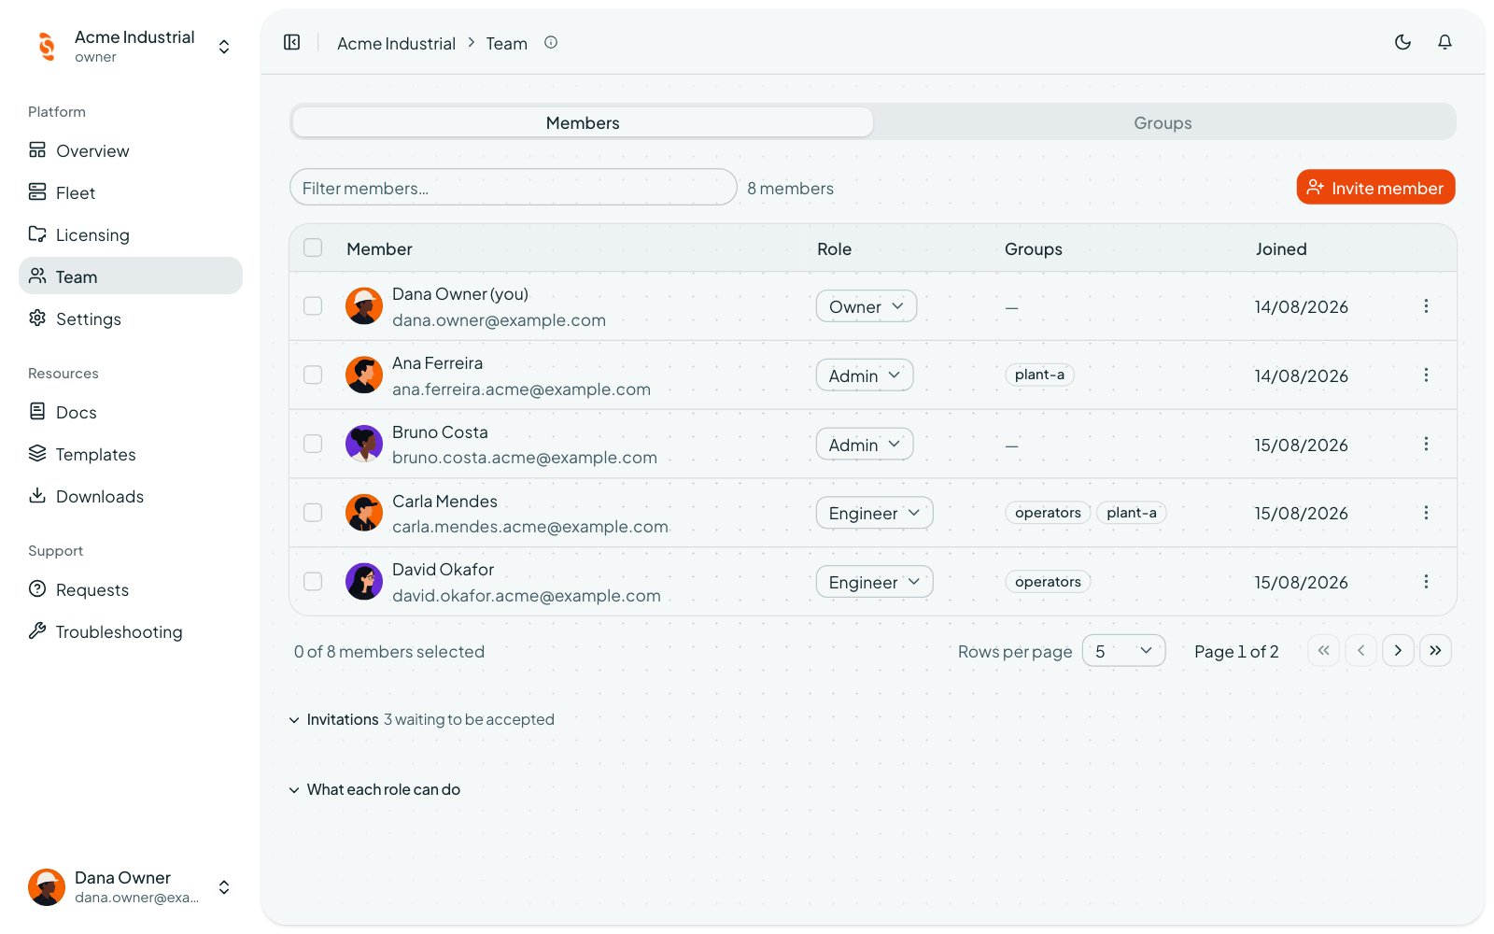Open row actions menu for Bruno Costa

click(1426, 444)
